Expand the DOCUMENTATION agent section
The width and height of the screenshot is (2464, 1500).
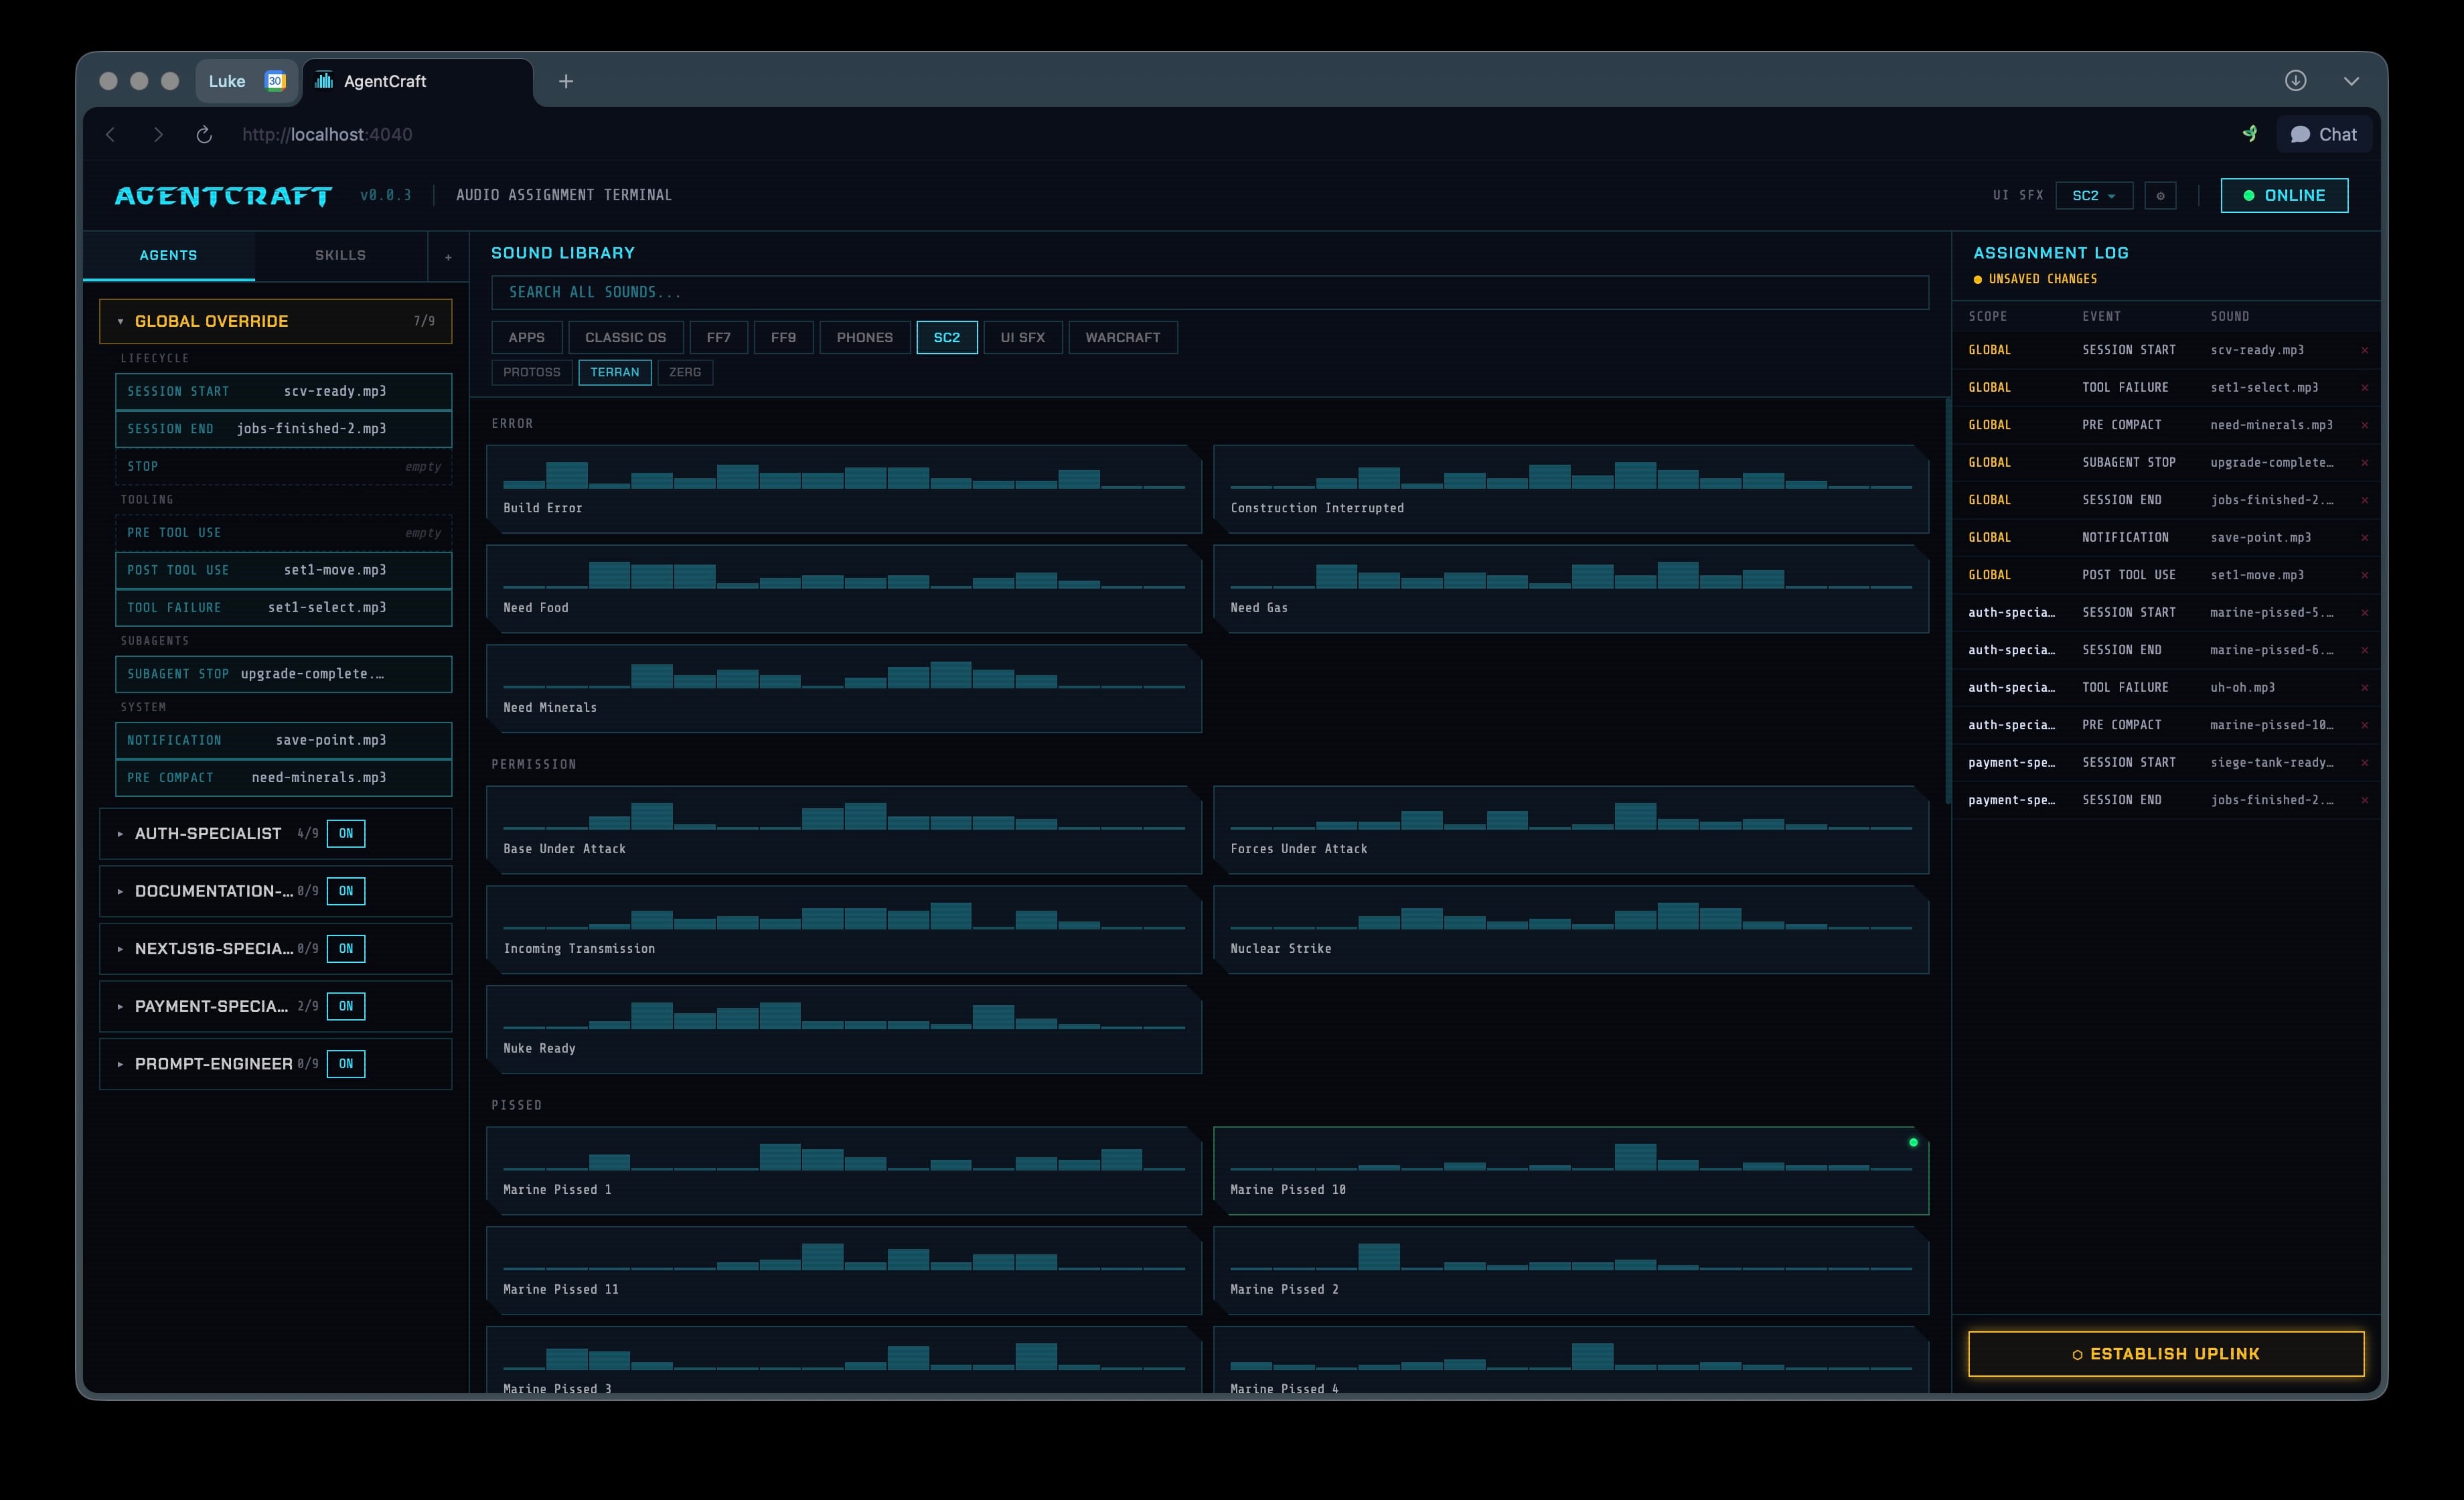tap(120, 891)
